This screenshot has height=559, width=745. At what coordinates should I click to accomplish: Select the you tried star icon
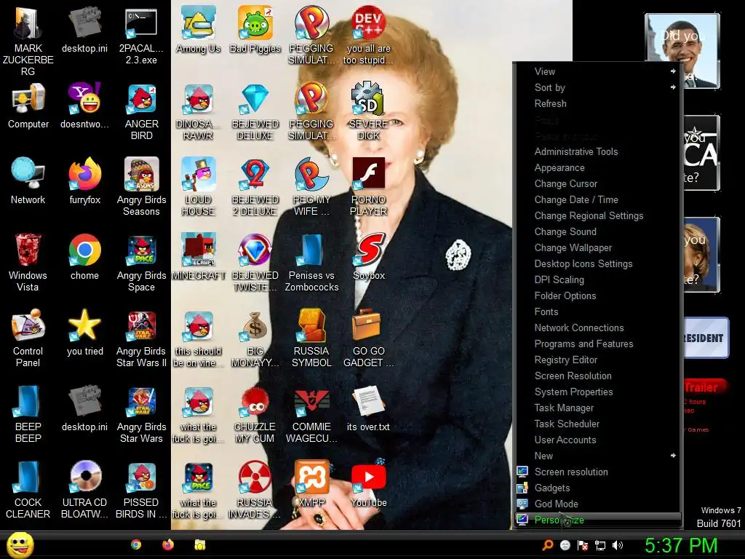(85, 333)
